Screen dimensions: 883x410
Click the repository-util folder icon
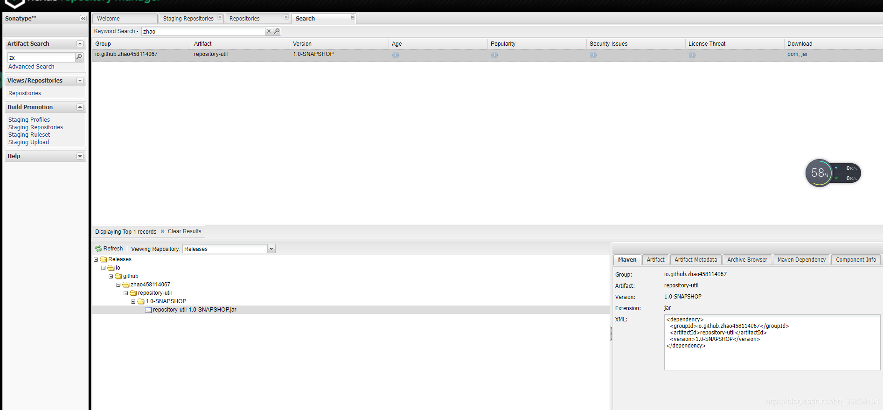click(133, 293)
